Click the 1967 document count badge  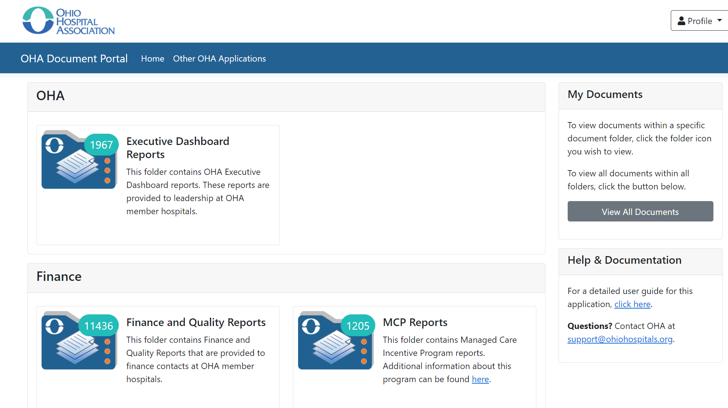point(101,145)
